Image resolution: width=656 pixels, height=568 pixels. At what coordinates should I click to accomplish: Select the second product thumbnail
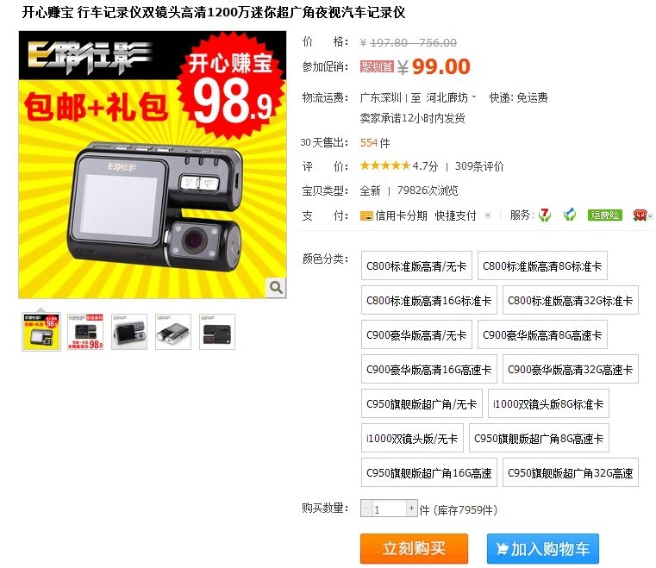coord(85,332)
